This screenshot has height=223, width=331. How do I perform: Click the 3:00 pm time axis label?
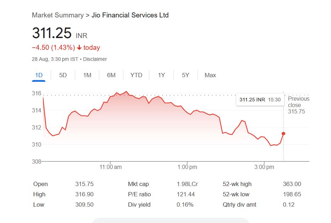[x=265, y=167]
